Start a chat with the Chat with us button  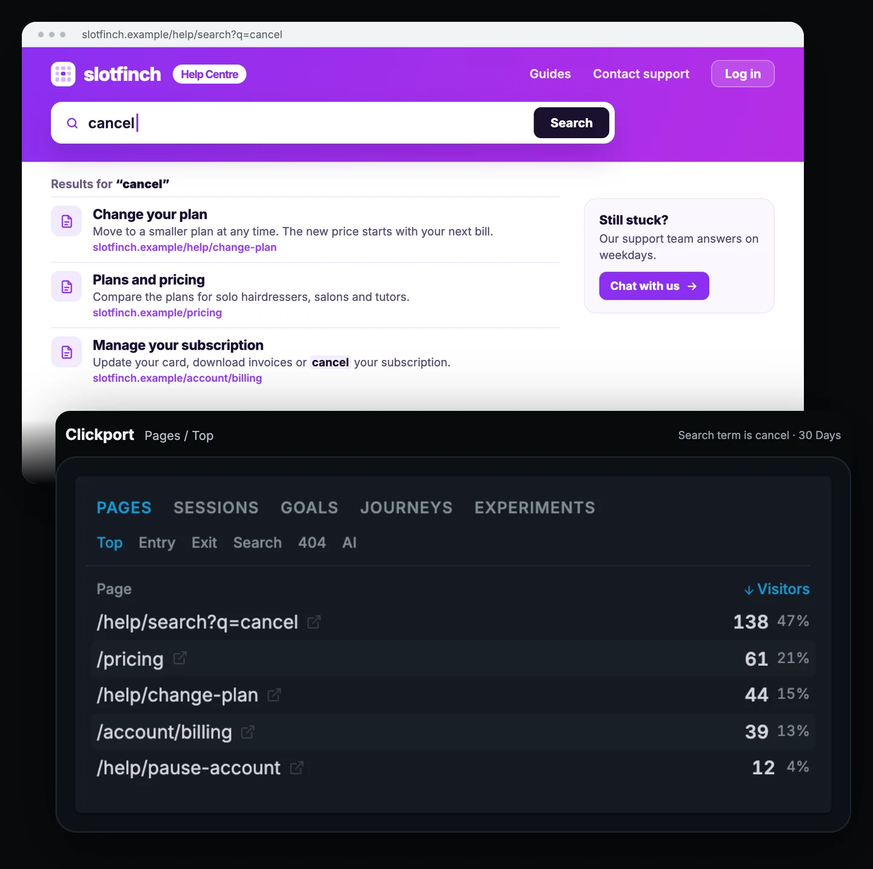[654, 286]
